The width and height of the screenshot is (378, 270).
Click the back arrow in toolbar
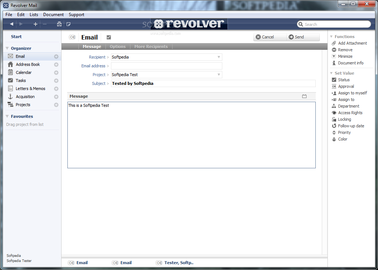click(x=11, y=24)
